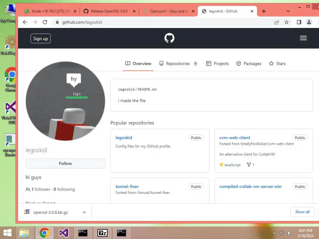
Task: Toggle the browser side panel icon
Action: point(299,22)
